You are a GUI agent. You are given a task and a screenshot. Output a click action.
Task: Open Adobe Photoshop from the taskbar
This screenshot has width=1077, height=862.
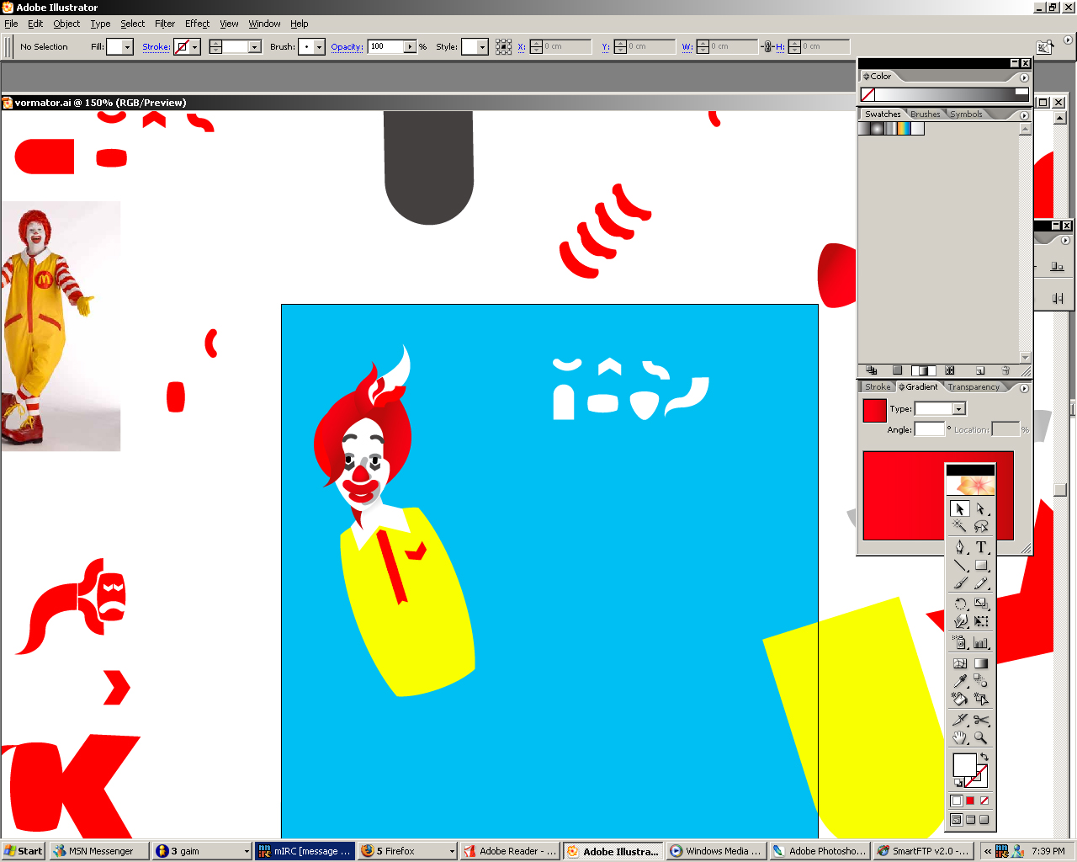pyautogui.click(x=820, y=851)
